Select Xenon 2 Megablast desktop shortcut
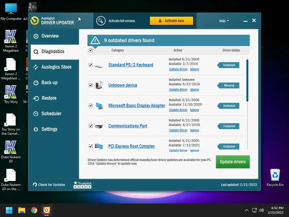The image size is (289, 217). 11,41
